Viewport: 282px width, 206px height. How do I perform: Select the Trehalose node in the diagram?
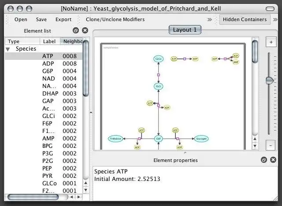115,139
